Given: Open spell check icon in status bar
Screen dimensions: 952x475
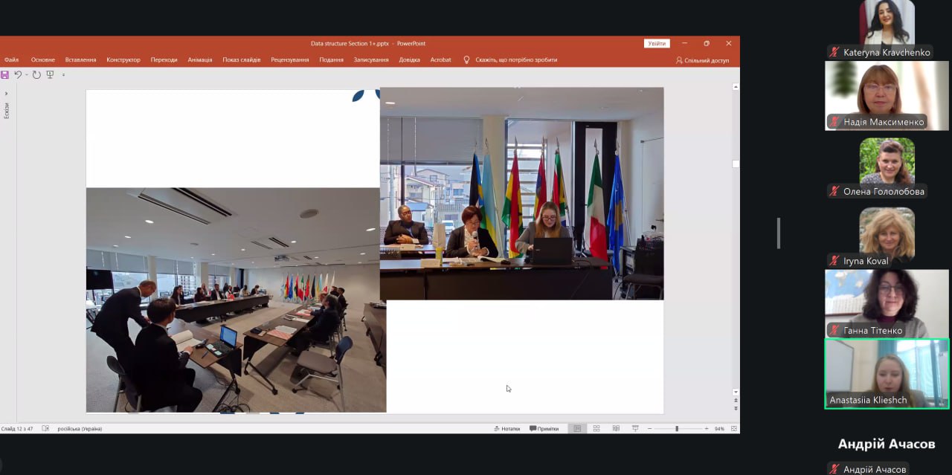Looking at the screenshot, I should point(45,429).
